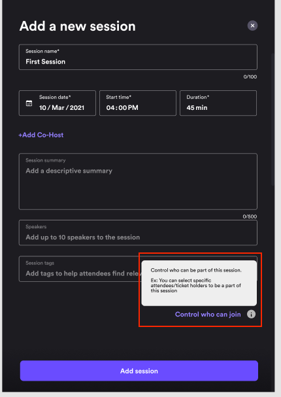Click the info icon beside Control who can join
281x397 pixels.
[x=251, y=314]
